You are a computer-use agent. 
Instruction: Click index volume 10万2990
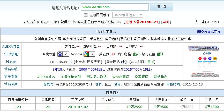pyautogui.click(x=134, y=107)
